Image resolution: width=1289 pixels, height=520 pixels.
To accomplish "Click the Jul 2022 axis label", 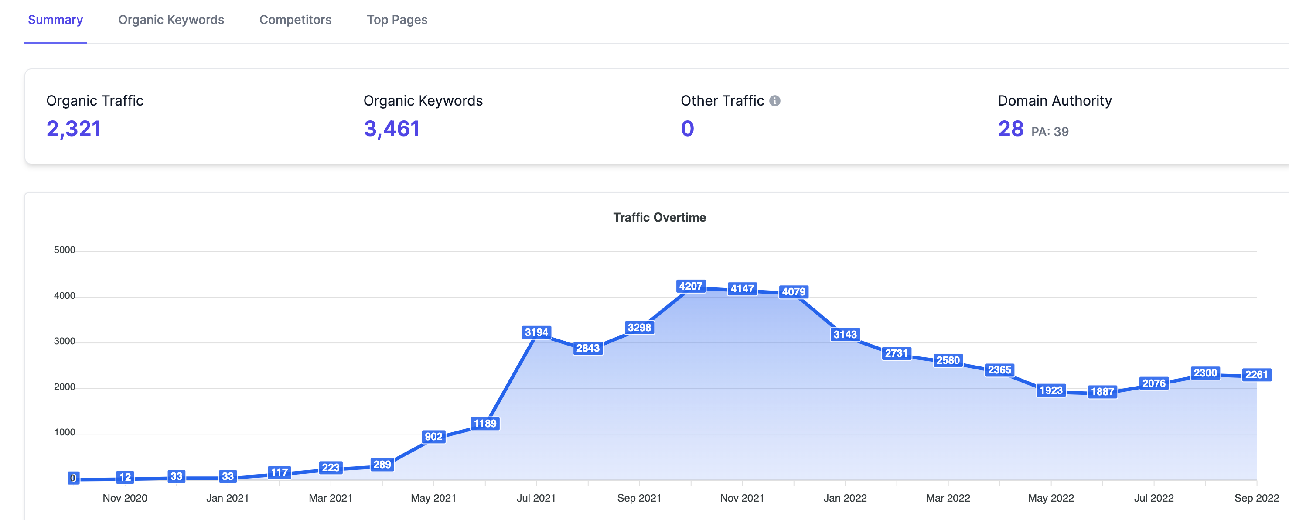I will click(1154, 499).
